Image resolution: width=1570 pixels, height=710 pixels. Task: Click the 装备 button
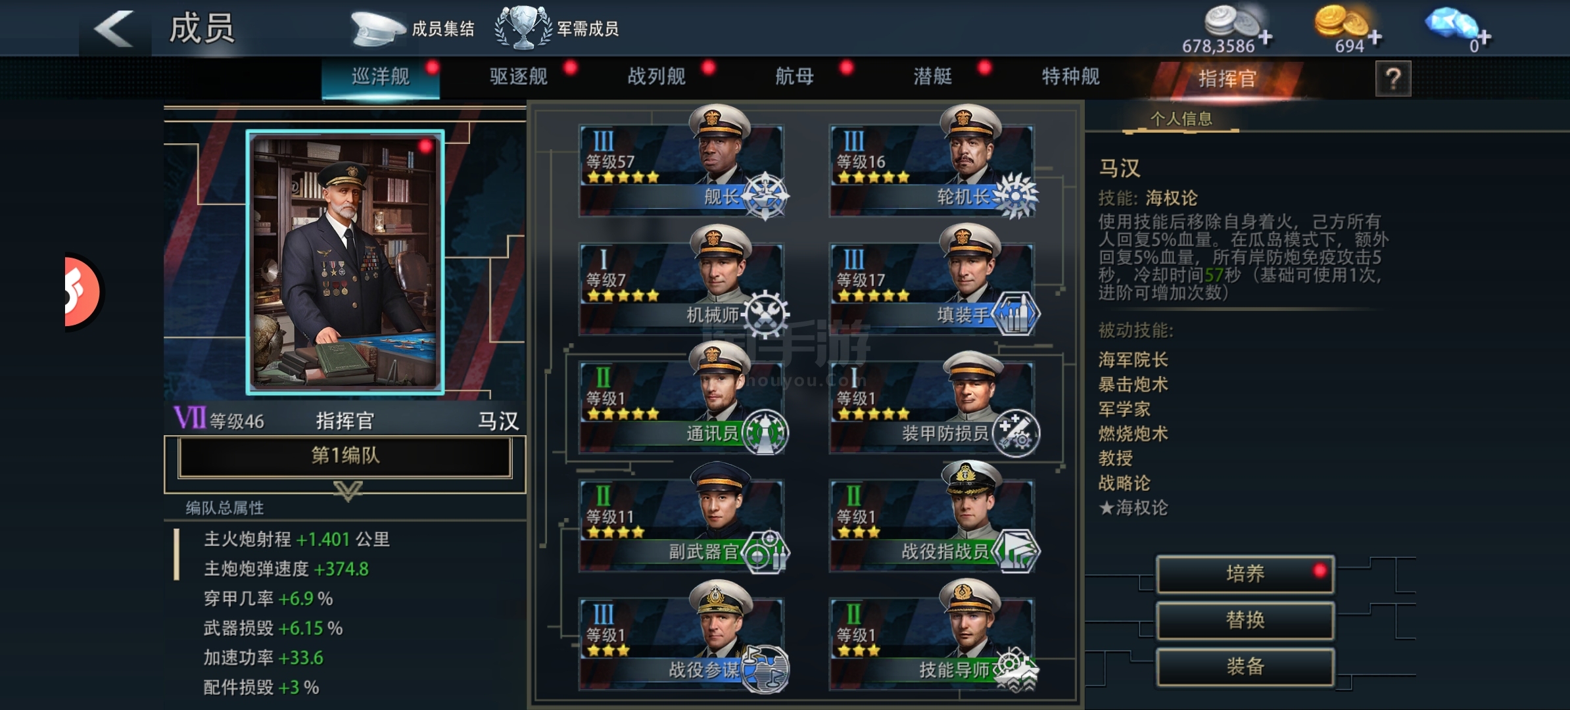tap(1245, 667)
